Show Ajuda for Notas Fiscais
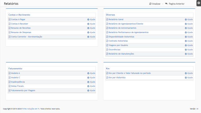This screenshot has width=201, height=113. 88,86
